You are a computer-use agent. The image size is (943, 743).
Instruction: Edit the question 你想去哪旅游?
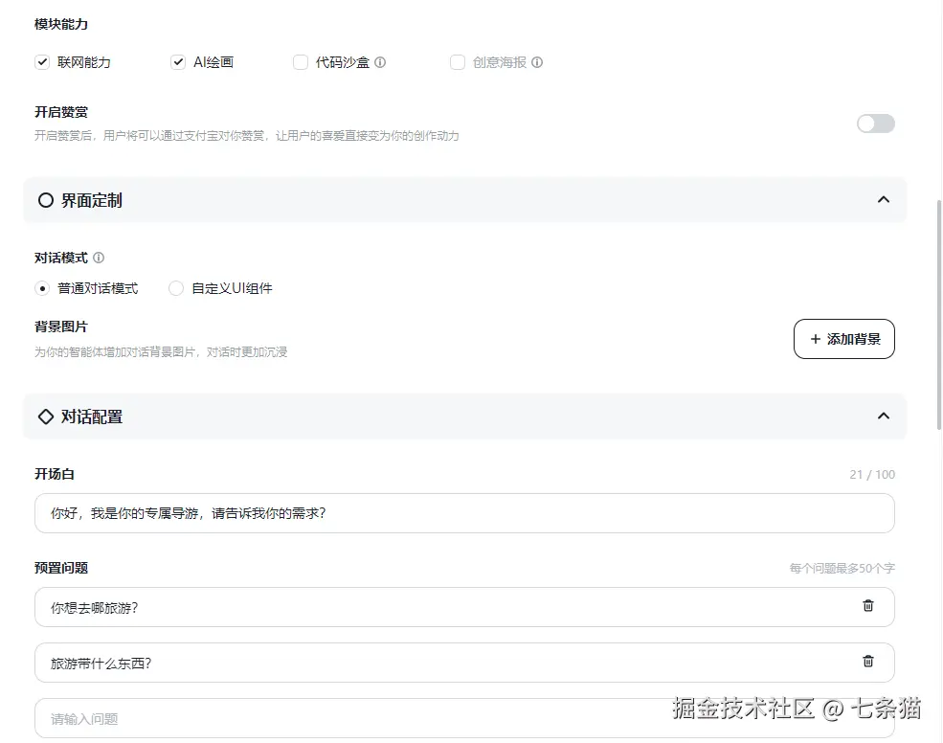tap(464, 607)
